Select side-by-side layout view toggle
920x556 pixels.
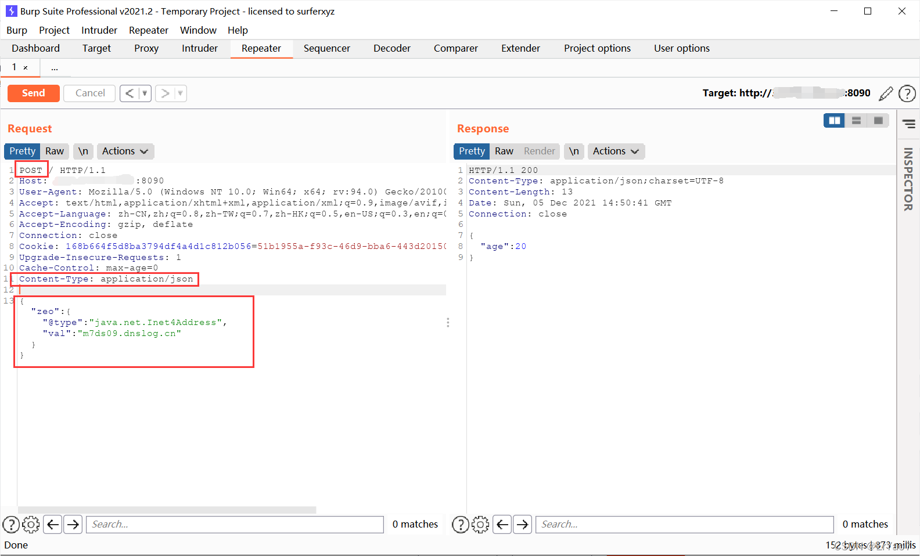835,120
